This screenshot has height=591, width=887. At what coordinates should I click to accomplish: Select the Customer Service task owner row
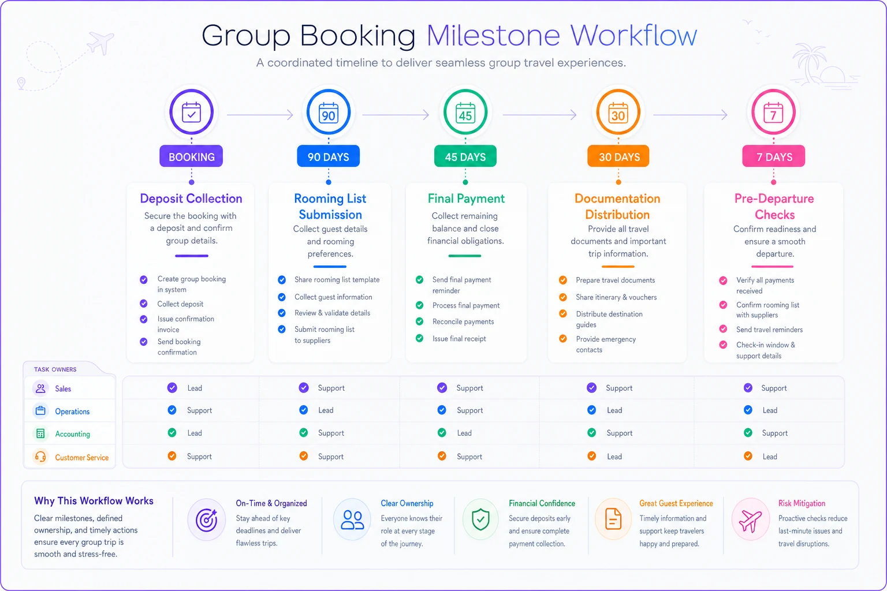(x=70, y=457)
